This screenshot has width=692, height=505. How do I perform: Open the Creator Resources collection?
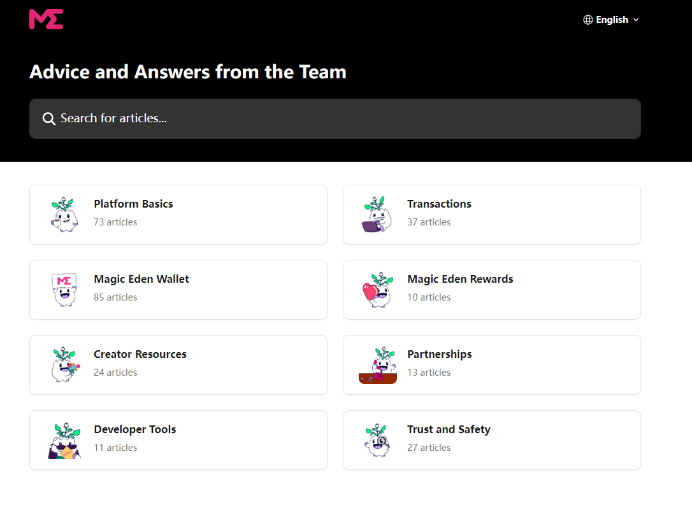point(178,365)
